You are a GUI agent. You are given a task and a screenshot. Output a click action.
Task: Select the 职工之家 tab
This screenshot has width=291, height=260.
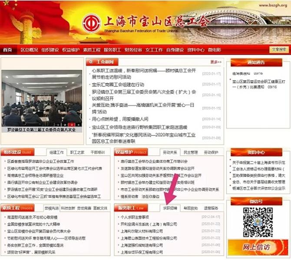tap(77, 153)
